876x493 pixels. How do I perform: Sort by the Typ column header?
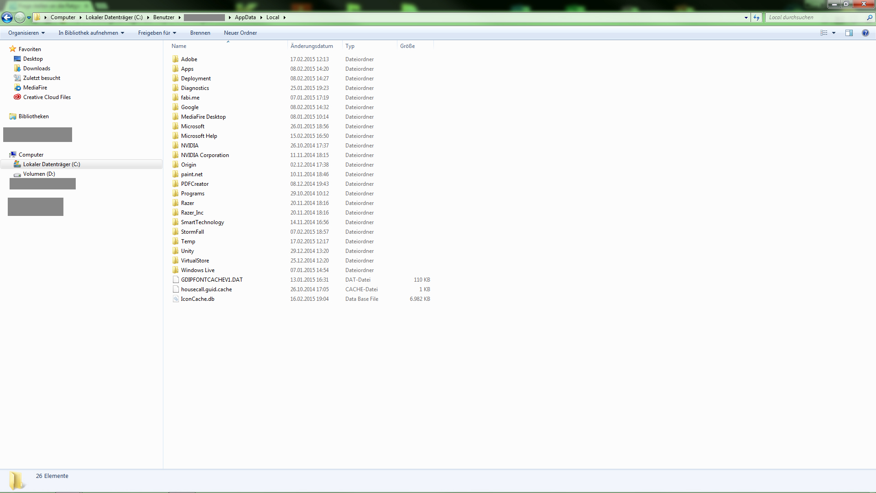[x=370, y=46]
